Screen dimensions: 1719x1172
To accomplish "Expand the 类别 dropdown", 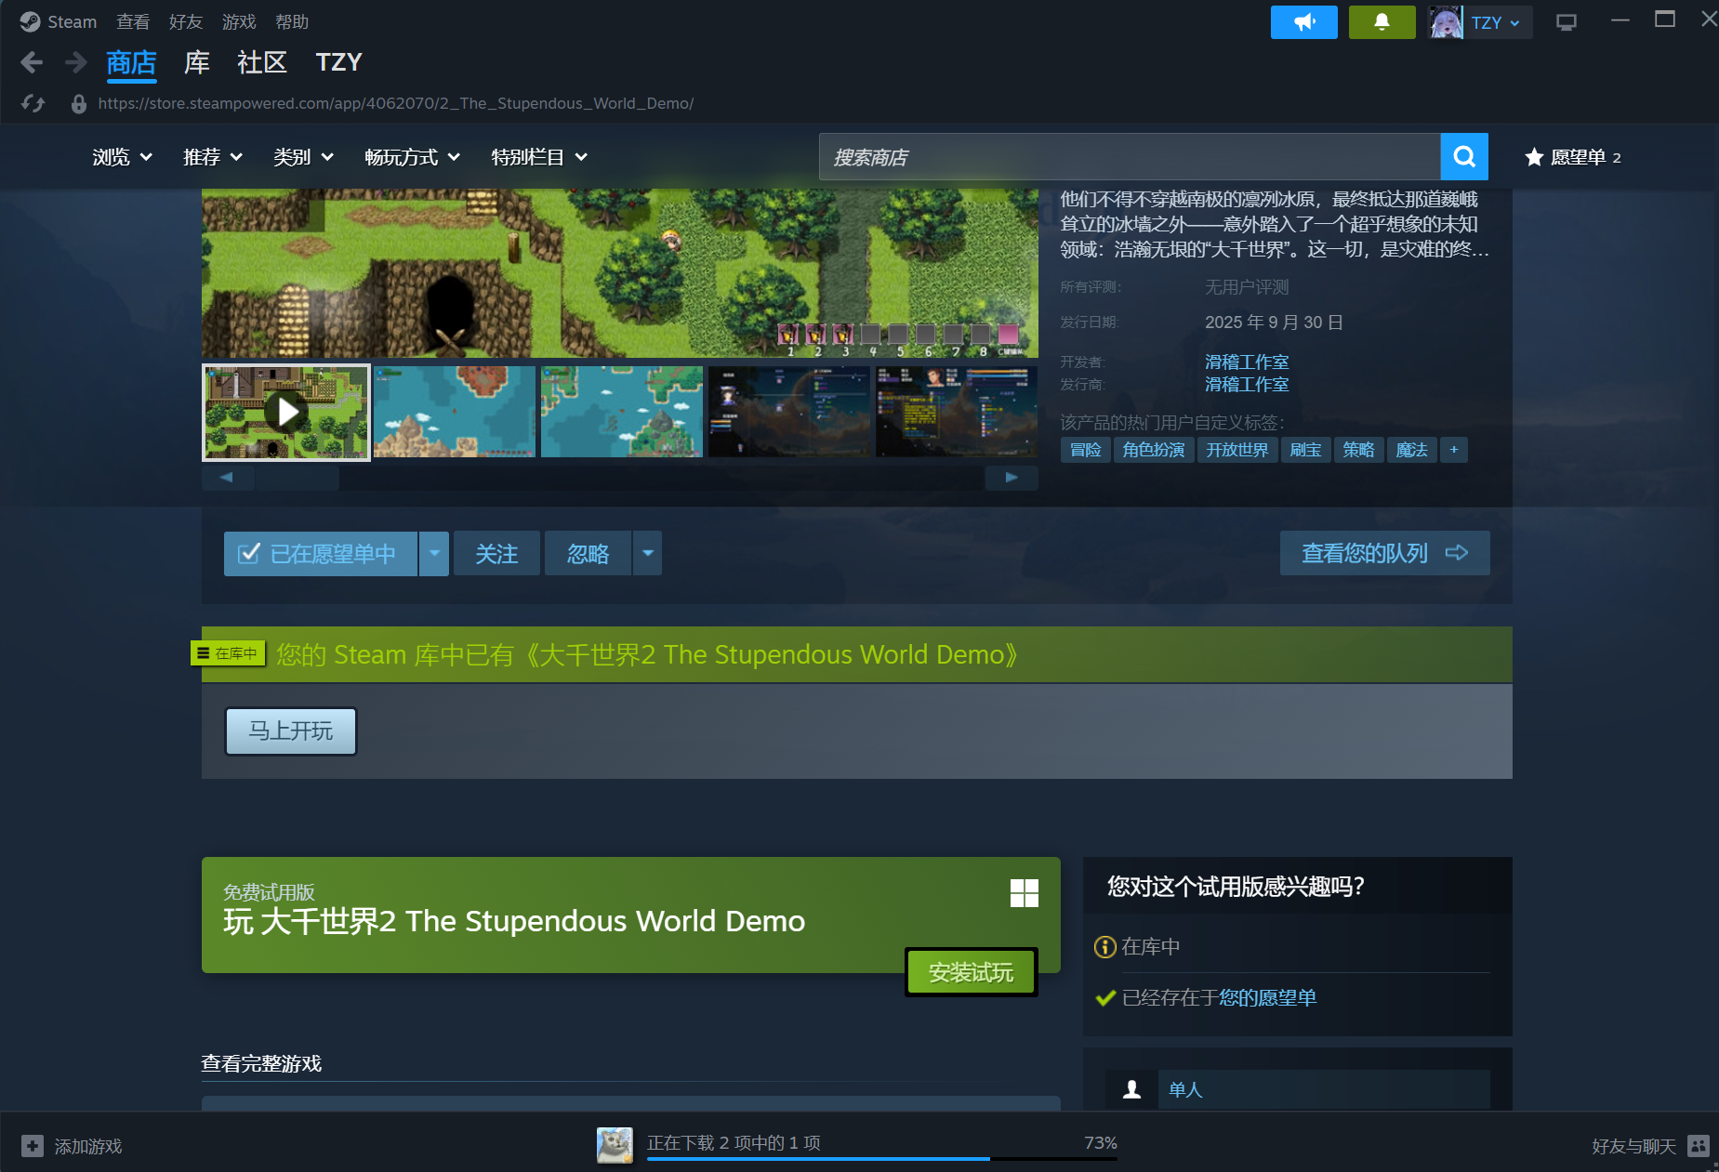I will point(303,157).
